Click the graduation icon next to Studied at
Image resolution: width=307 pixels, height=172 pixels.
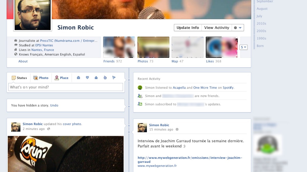pyautogui.click(x=16, y=45)
